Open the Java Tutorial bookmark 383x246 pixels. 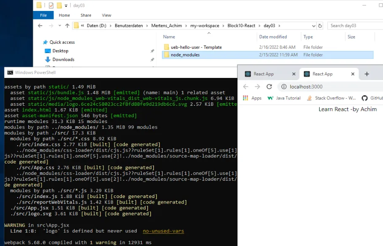pos(284,98)
